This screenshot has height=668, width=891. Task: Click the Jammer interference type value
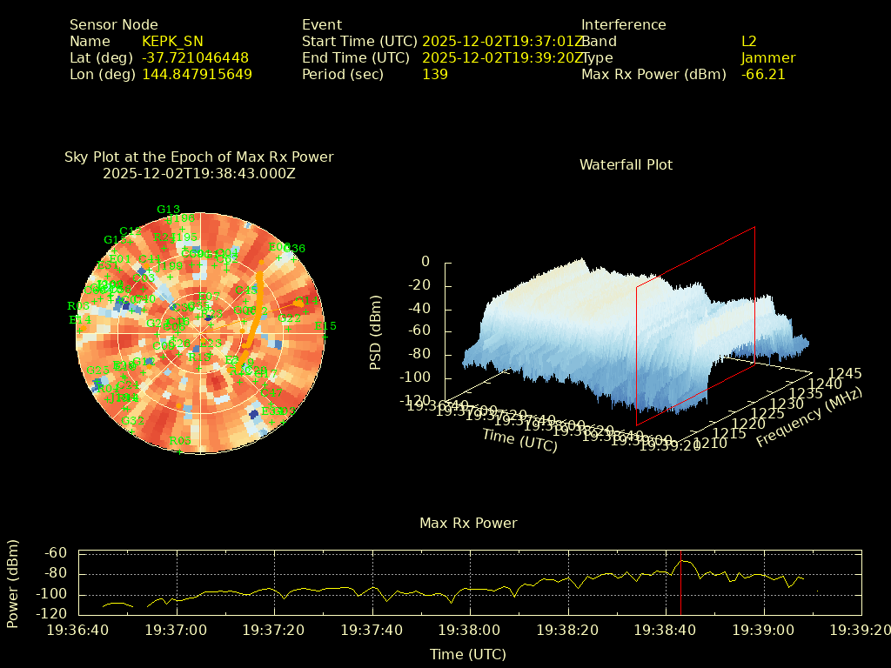tap(767, 57)
